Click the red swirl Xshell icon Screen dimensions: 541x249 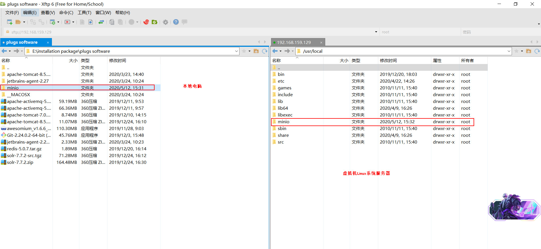tap(146, 22)
